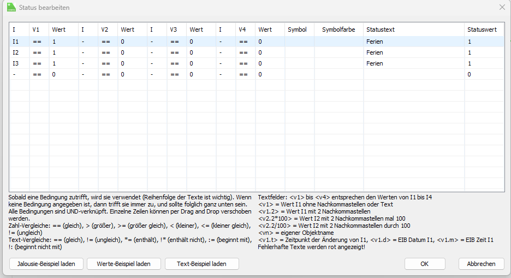Select Statuswert 1 in the I2 row
Screen dimensions: 511x278
click(484, 52)
